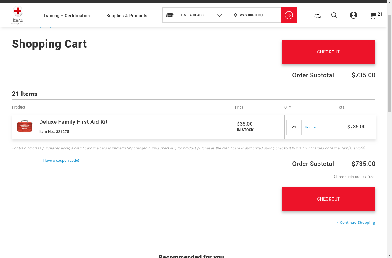392x258 pixels.
Task: Click the graduation cap class icon
Action: (x=170, y=15)
